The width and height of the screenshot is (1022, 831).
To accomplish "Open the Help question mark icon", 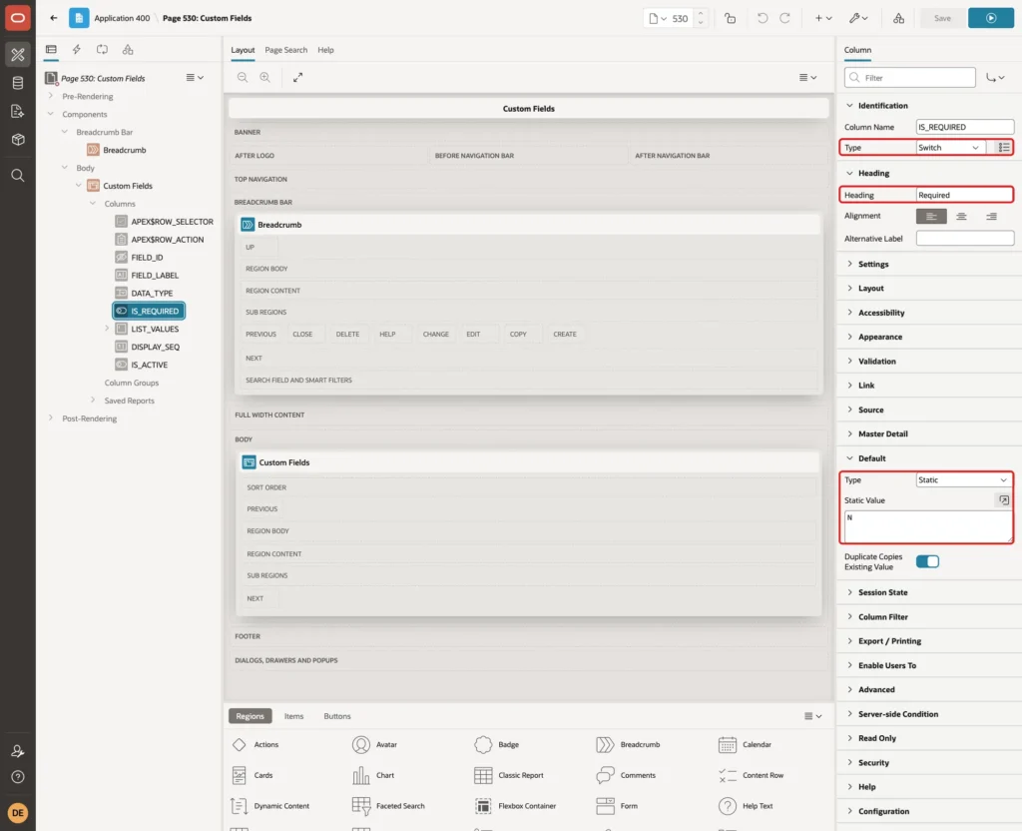I will coord(18,777).
